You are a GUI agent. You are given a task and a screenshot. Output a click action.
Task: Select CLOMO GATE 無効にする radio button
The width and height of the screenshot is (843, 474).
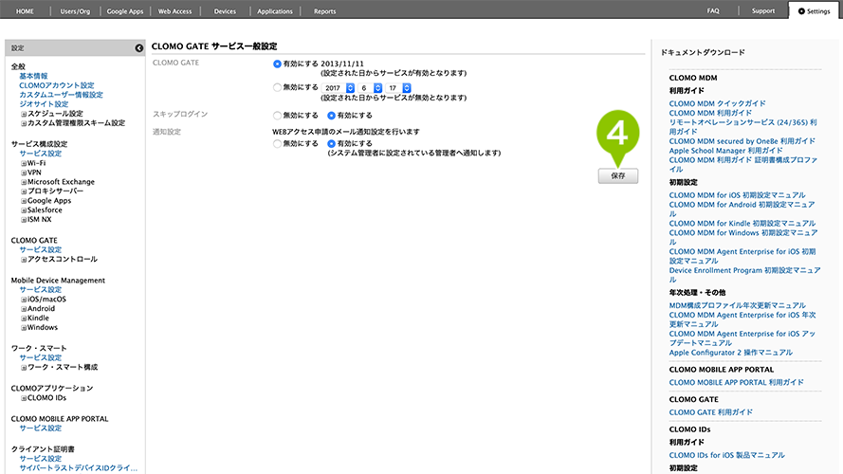(x=277, y=87)
